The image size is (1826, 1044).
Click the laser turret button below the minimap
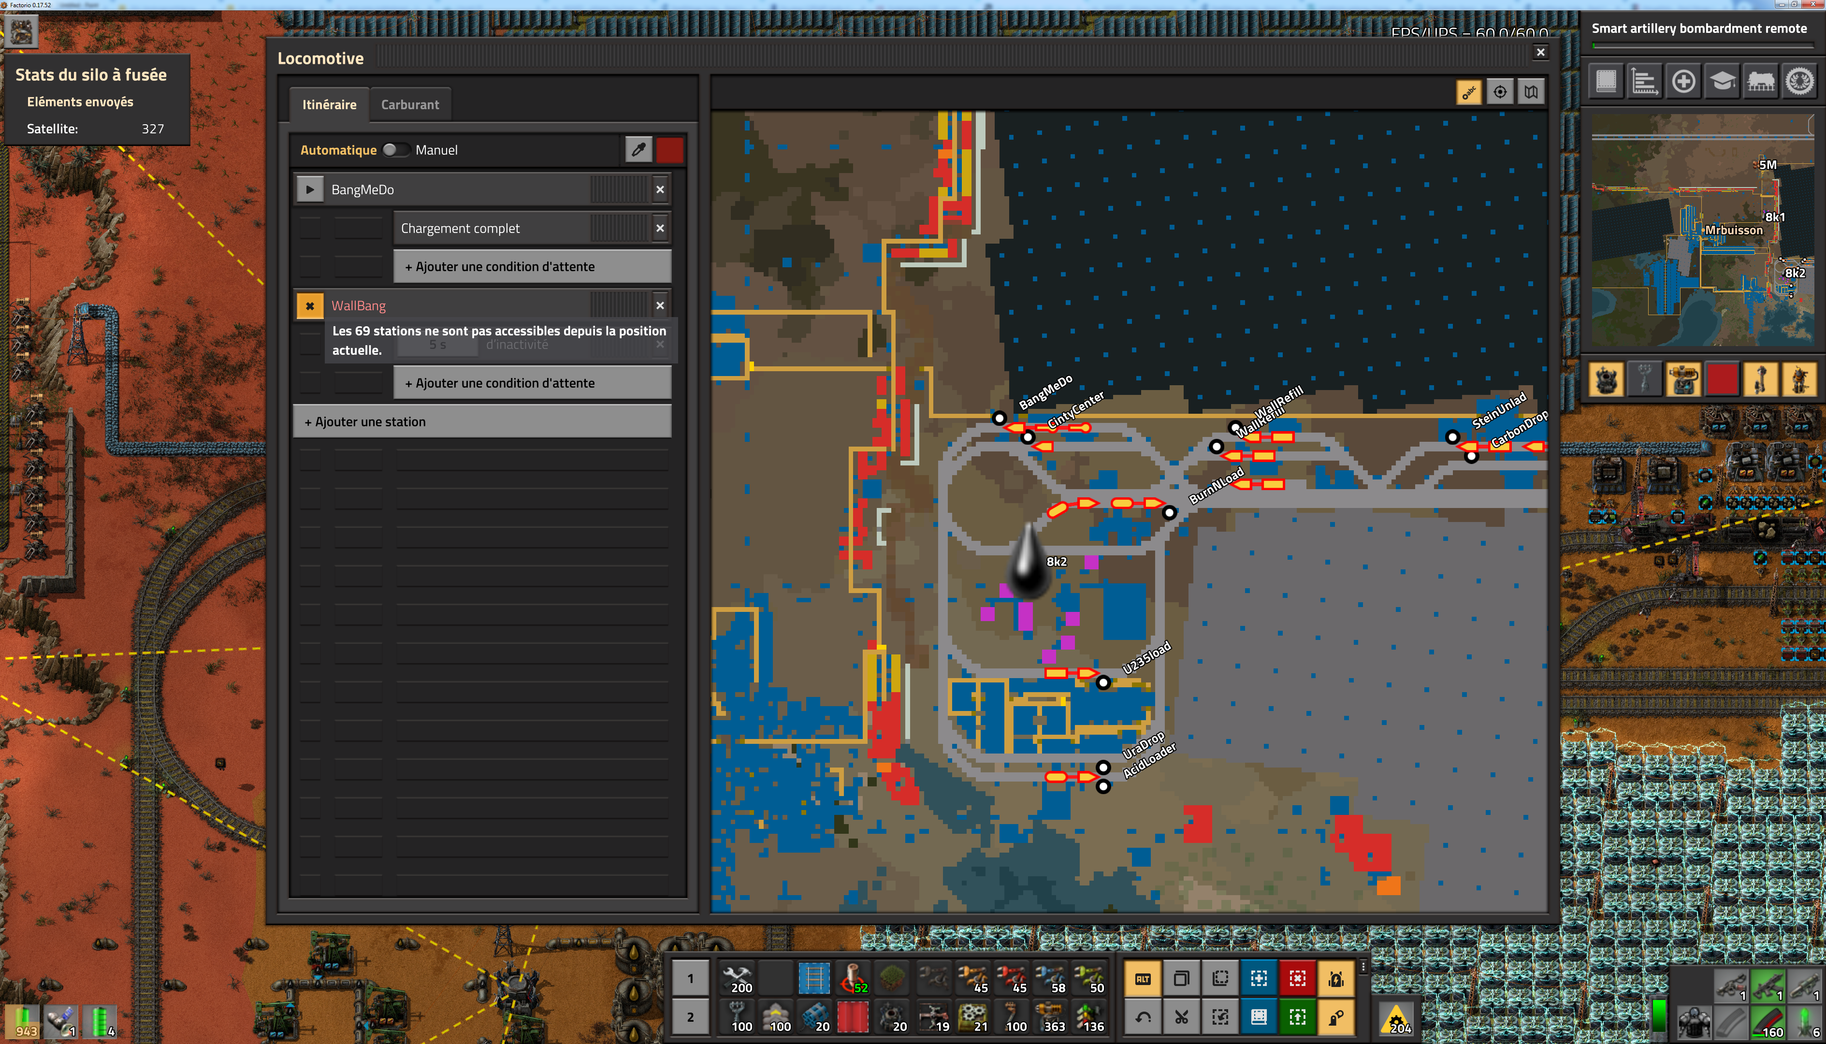[1683, 379]
